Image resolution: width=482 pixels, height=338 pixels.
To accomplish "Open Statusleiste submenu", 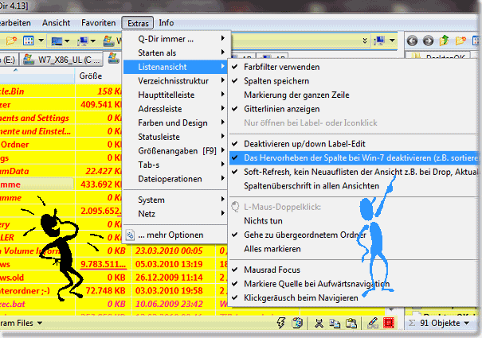I will tap(175, 137).
